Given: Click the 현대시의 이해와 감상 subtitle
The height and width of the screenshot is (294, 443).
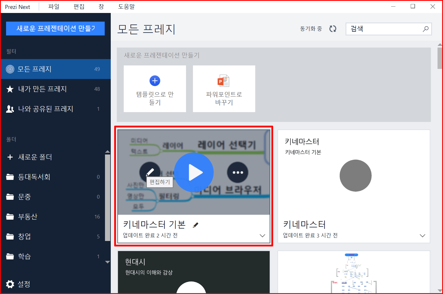Looking at the screenshot, I should point(149,272).
